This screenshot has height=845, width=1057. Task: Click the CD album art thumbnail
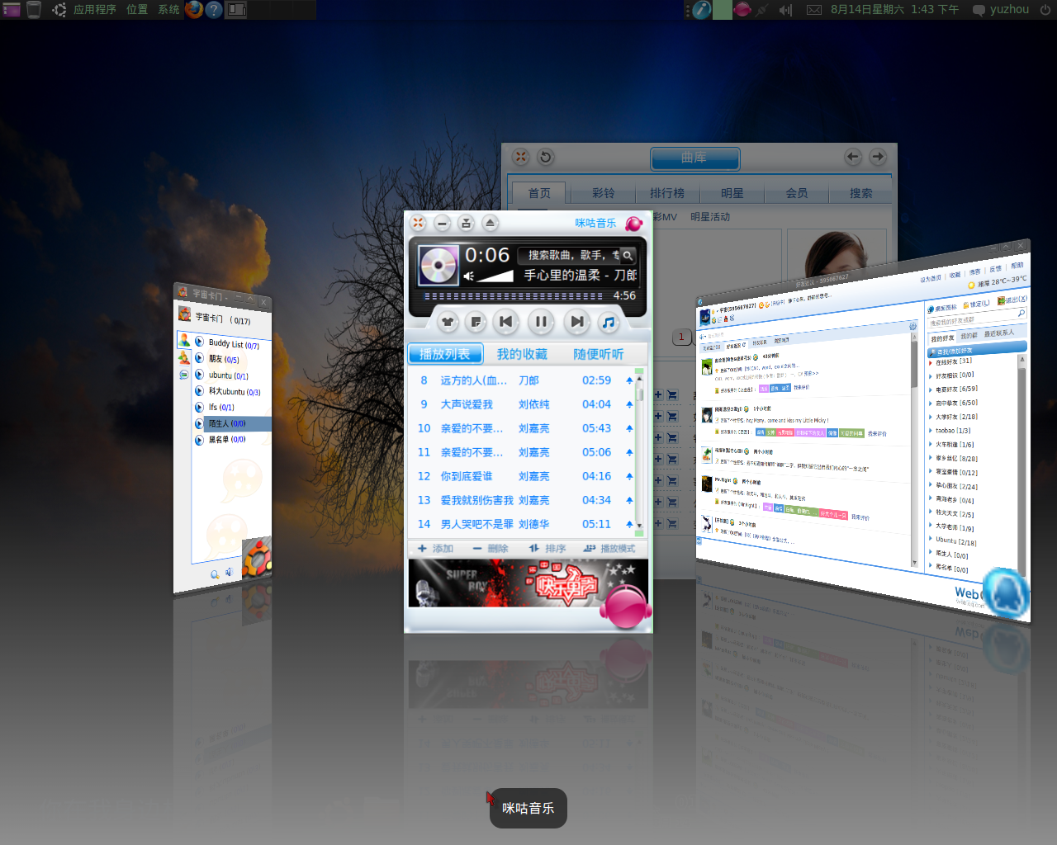tap(438, 266)
